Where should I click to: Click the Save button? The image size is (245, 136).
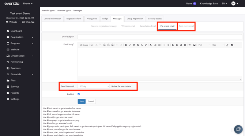[x=82, y=101]
